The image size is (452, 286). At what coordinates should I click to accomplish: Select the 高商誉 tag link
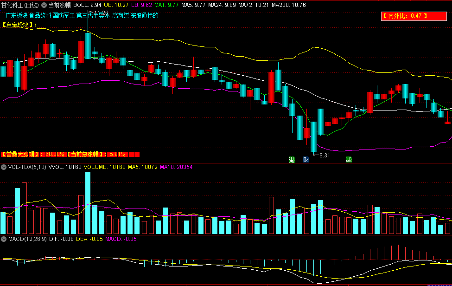tap(121, 16)
